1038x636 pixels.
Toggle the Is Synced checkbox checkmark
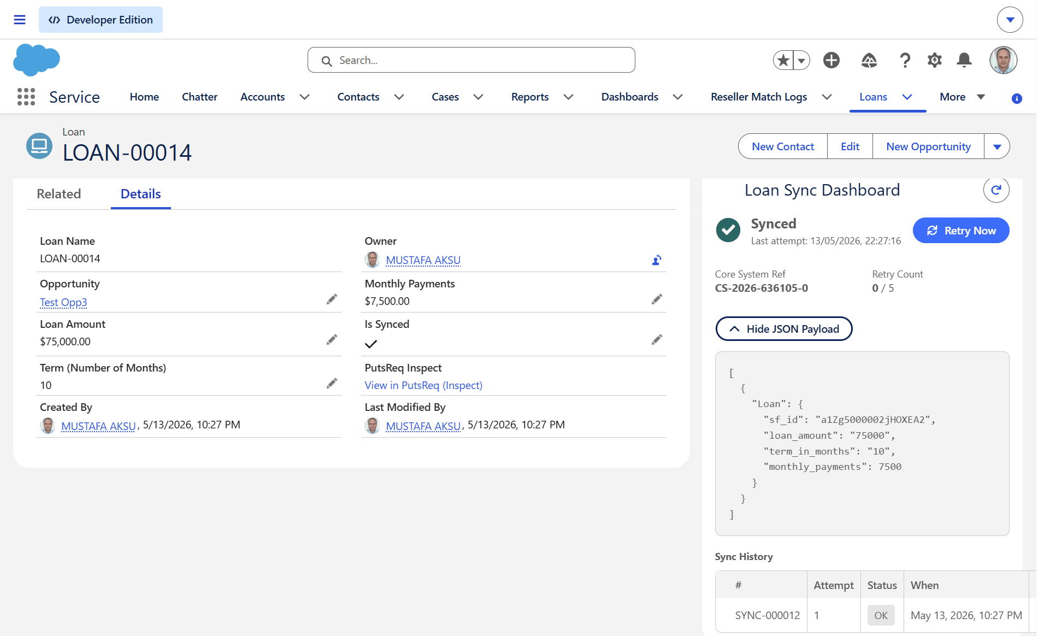click(x=371, y=344)
